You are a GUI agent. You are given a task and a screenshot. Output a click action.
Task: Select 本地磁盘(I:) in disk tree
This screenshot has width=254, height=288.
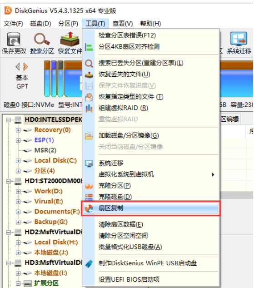tap(51, 273)
